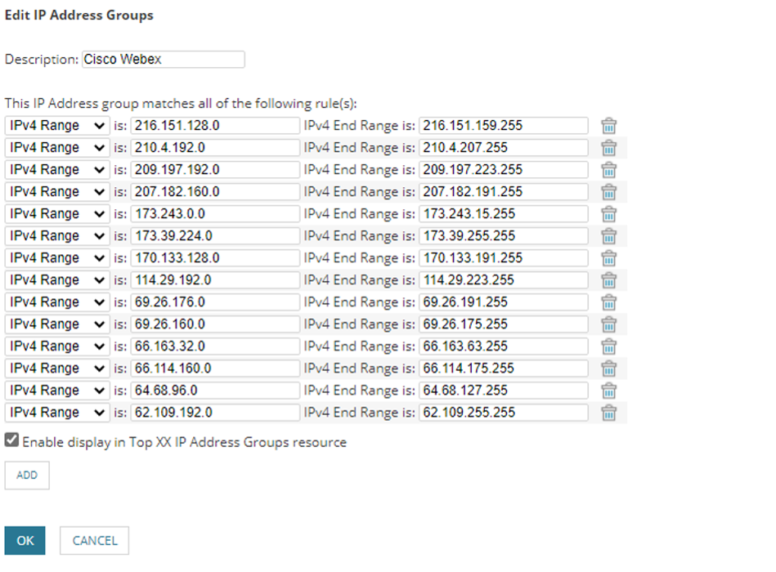Delete the 64.68.96.0 range rule
776x572 pixels.
pyautogui.click(x=608, y=391)
